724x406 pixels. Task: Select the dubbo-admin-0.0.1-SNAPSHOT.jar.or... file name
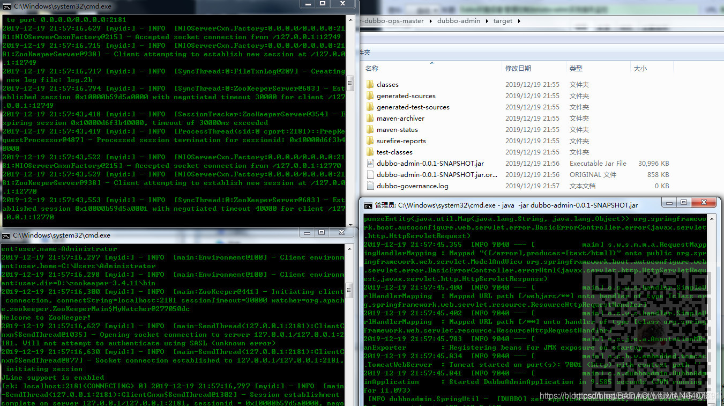(437, 175)
